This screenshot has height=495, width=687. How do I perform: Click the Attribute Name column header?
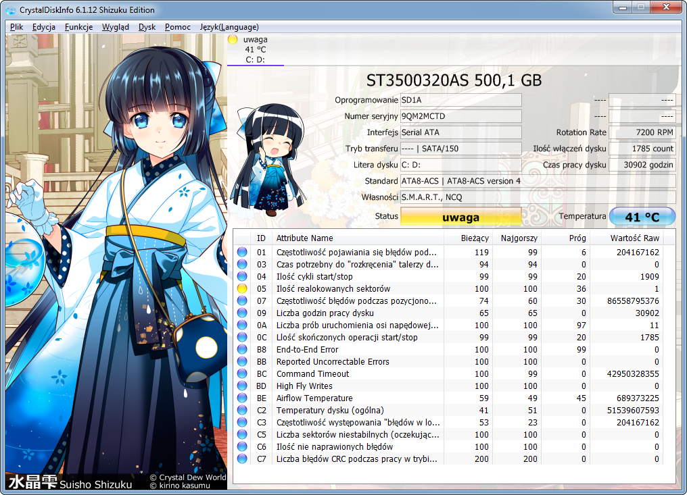pos(358,238)
